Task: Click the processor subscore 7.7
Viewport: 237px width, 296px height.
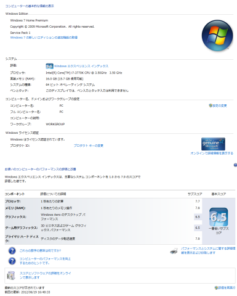Action: tap(198, 201)
